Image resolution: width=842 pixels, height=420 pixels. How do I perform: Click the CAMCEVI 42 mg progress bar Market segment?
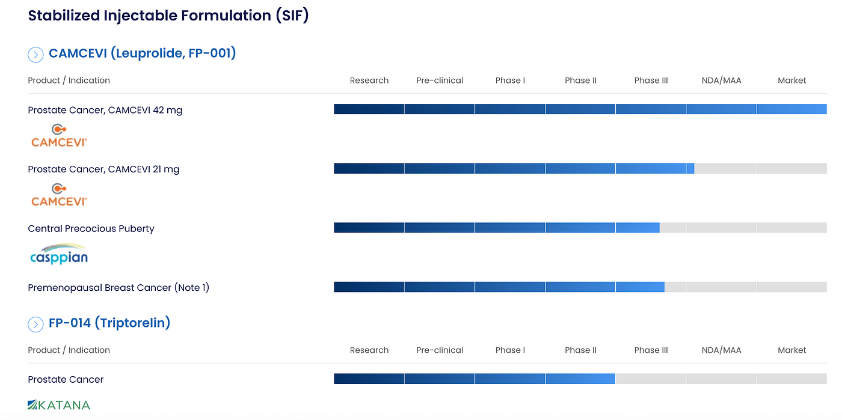click(791, 109)
